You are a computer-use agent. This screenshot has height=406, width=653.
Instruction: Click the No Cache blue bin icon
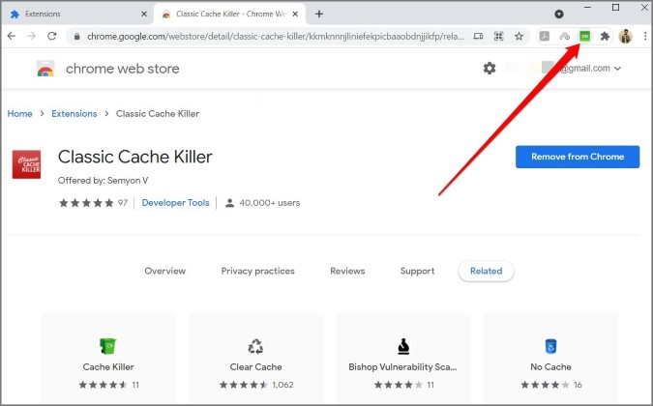550,346
